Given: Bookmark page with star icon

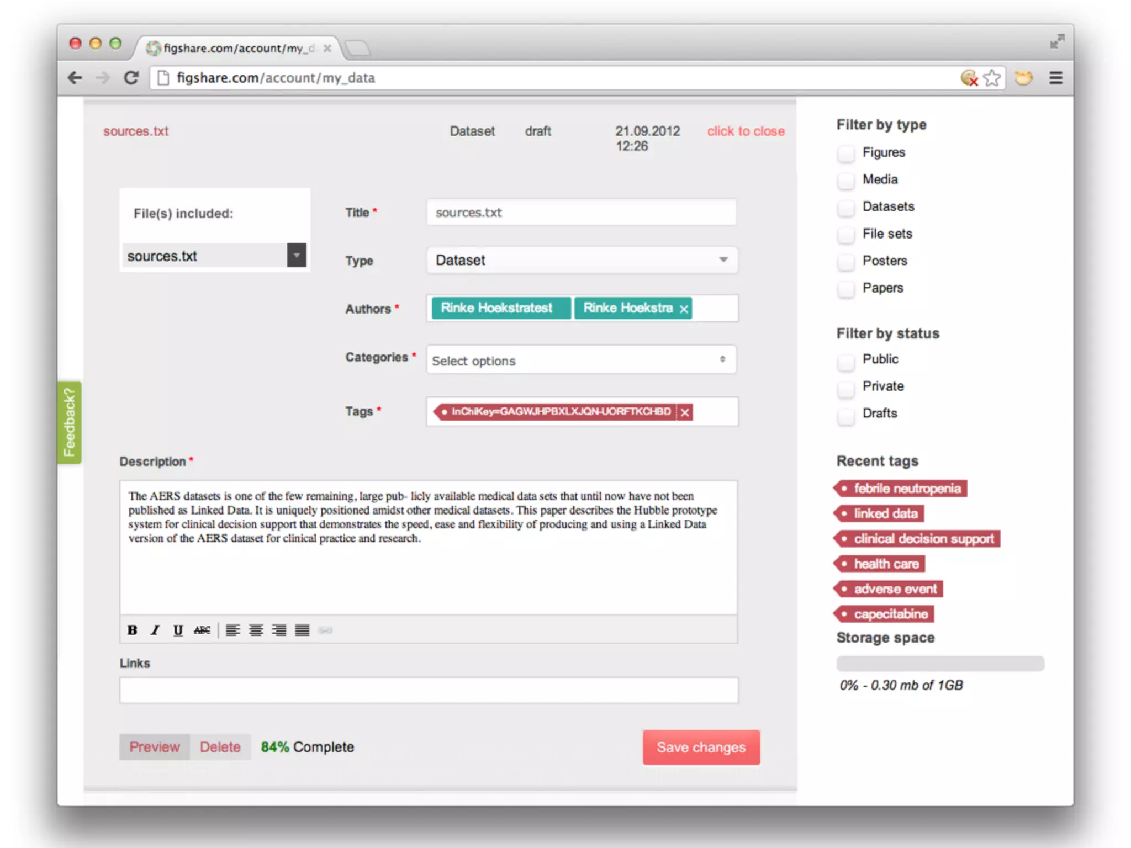Looking at the screenshot, I should pos(992,78).
